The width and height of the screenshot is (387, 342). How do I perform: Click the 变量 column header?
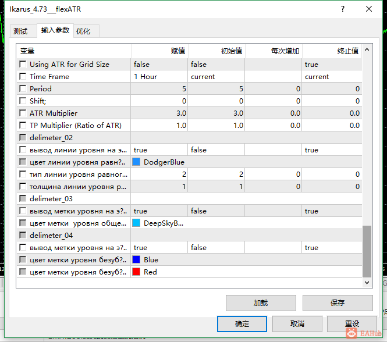click(74, 51)
